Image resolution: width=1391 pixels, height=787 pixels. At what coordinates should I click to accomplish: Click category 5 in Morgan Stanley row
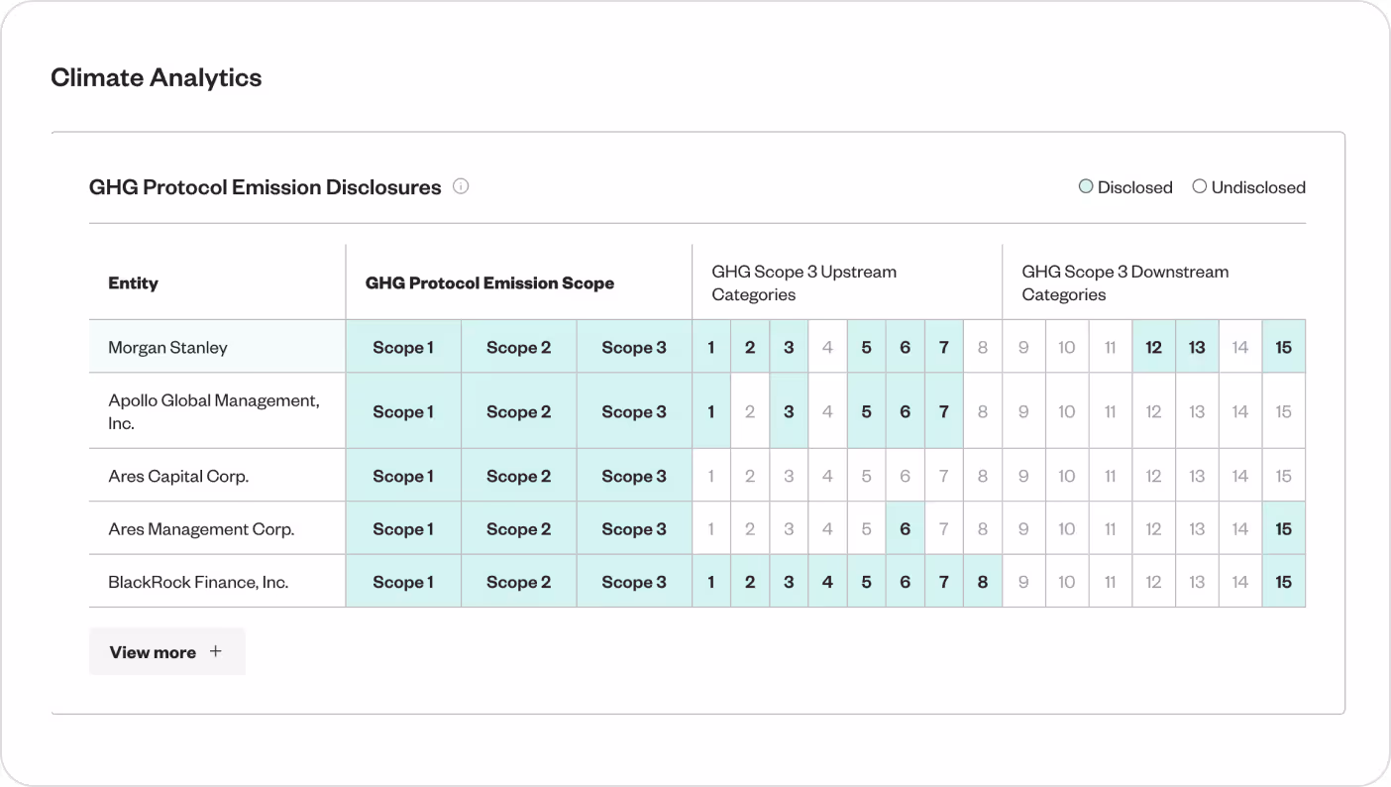(866, 347)
